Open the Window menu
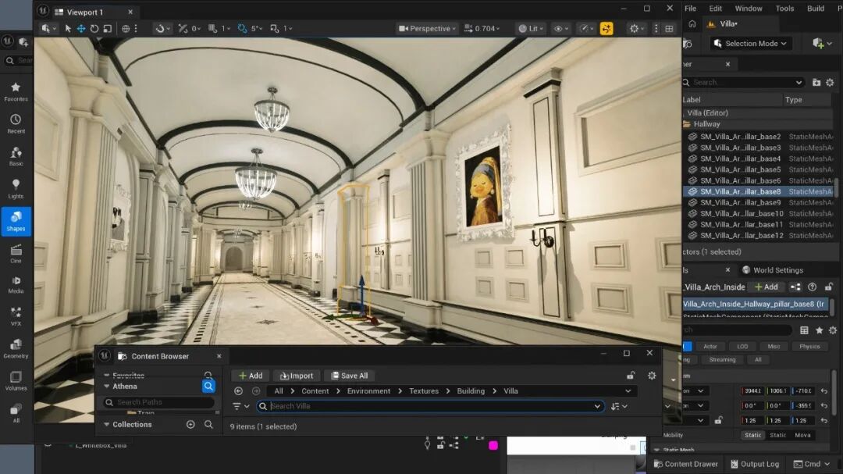Image resolution: width=843 pixels, height=474 pixels. (x=749, y=9)
